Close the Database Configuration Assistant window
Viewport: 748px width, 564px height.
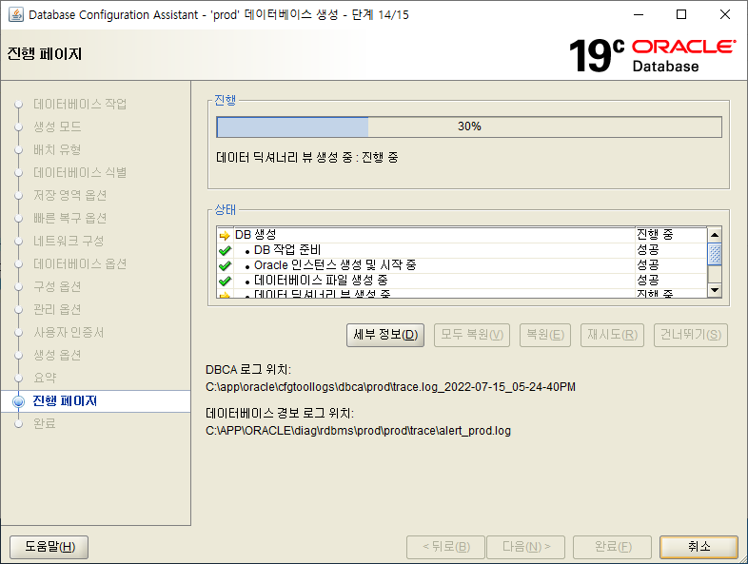tap(724, 14)
